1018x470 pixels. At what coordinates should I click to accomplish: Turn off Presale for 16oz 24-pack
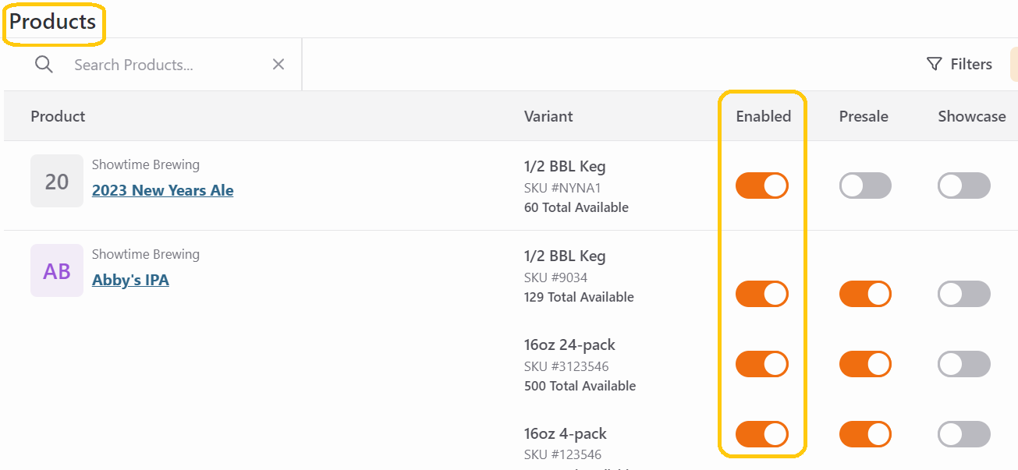point(865,364)
